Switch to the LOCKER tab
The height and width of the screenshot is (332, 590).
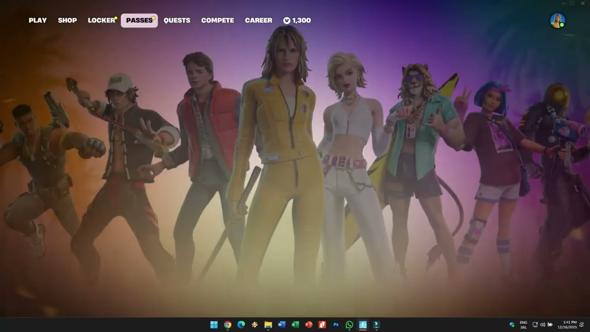pyautogui.click(x=101, y=20)
